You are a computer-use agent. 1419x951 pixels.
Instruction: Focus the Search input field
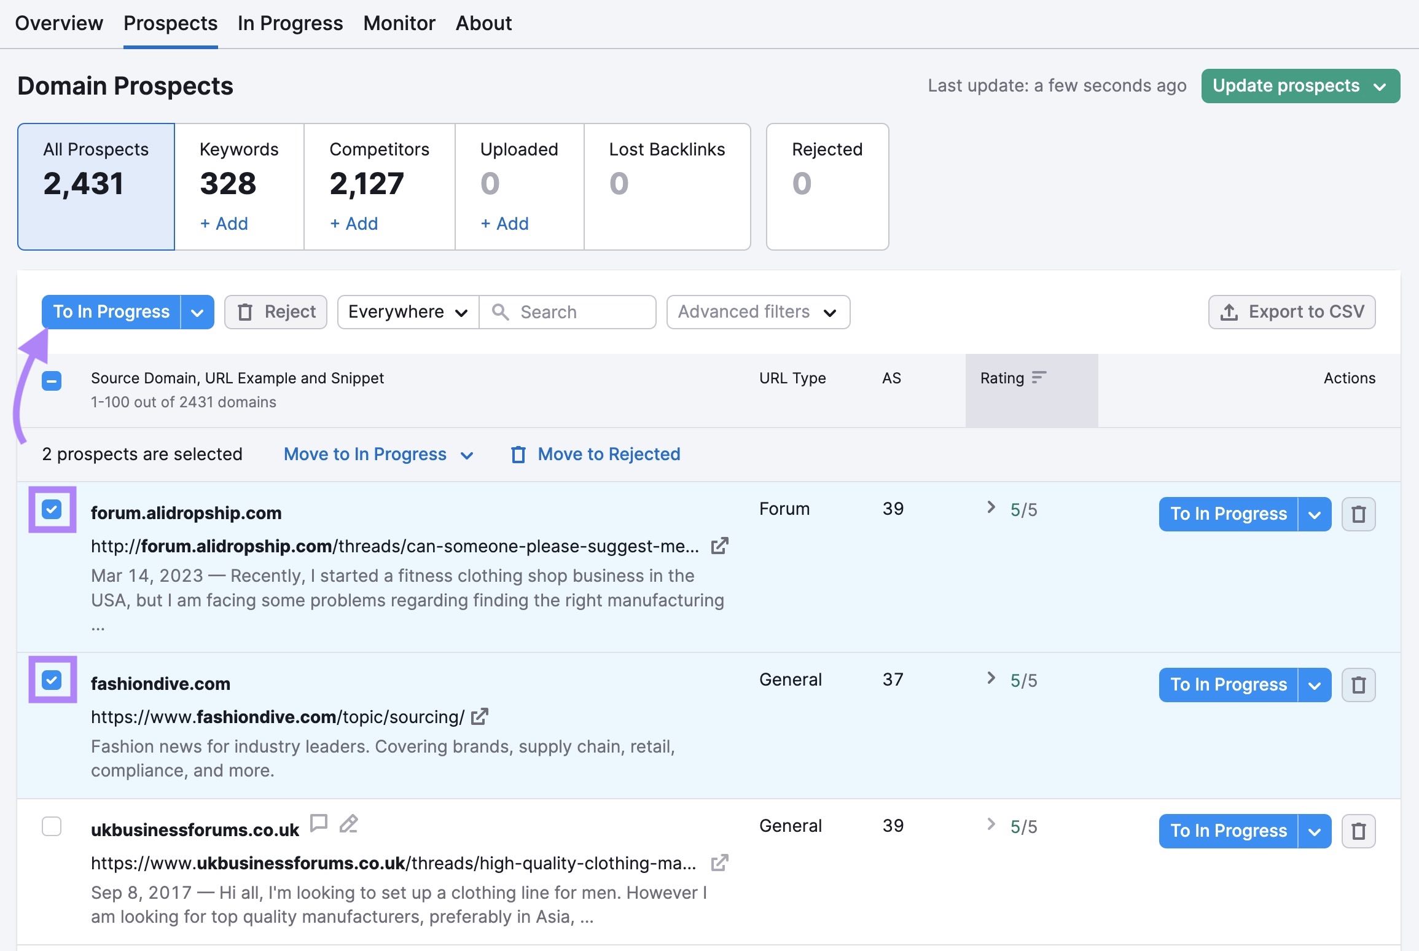(568, 312)
